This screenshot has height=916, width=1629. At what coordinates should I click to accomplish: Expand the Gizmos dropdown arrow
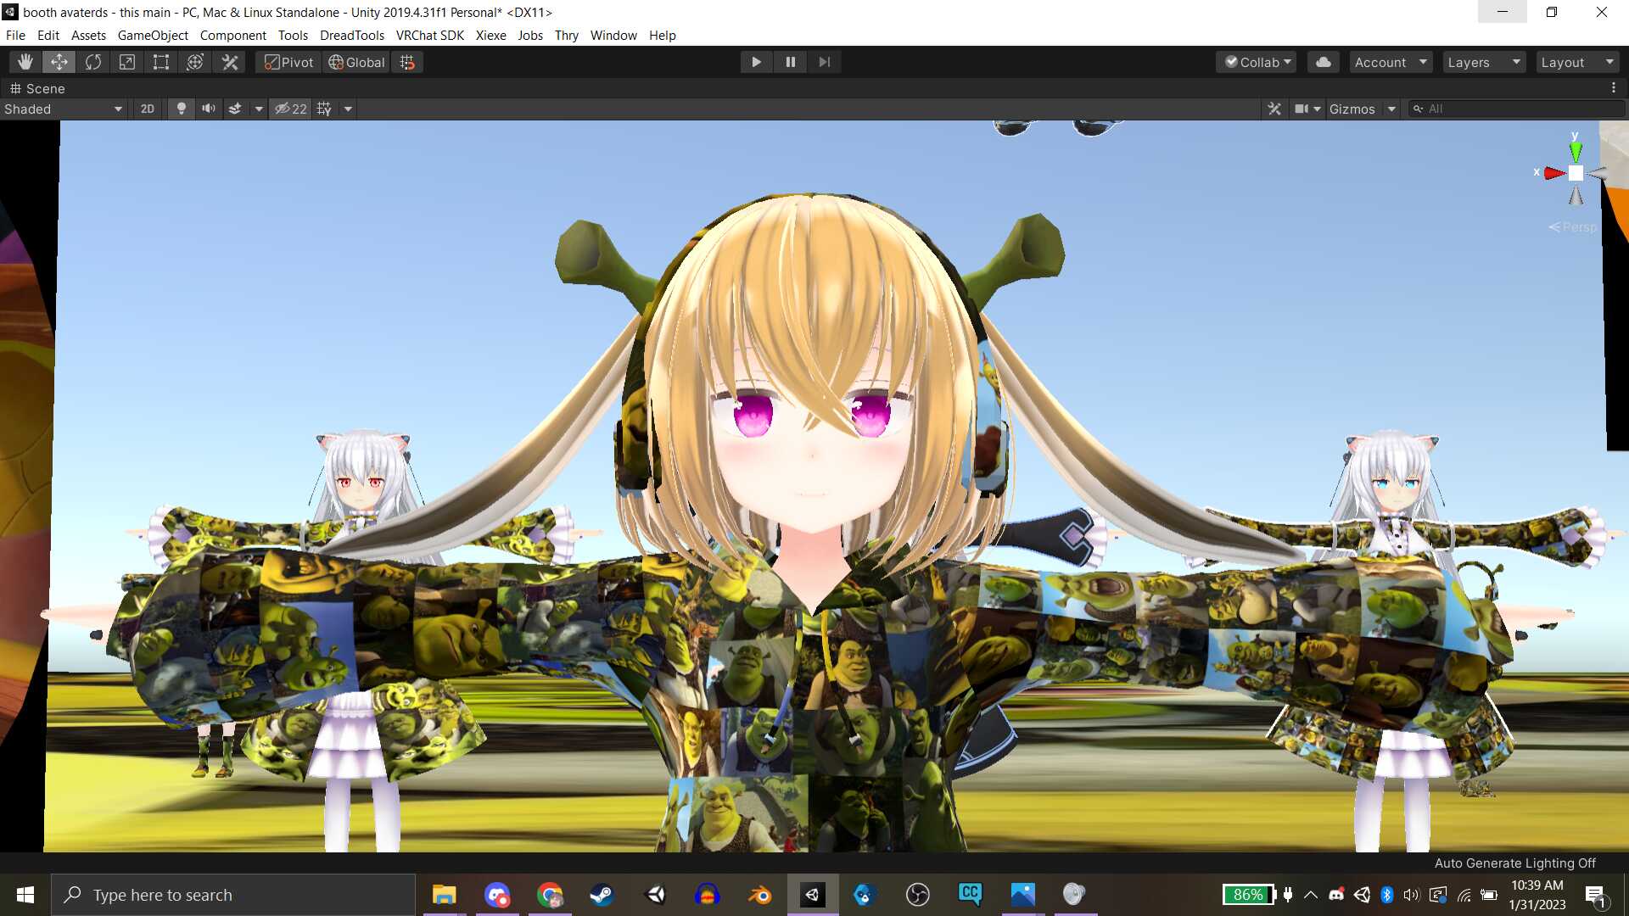point(1391,109)
